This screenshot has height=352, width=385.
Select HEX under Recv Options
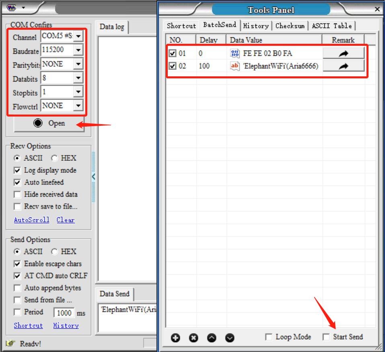[x=54, y=158]
